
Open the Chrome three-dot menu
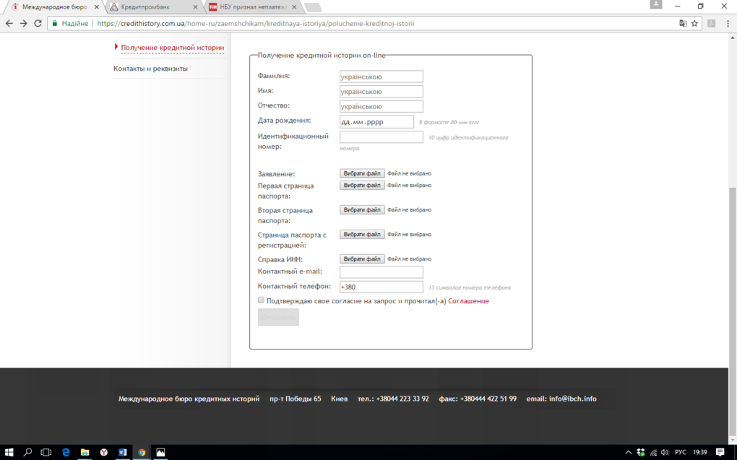pyautogui.click(x=728, y=23)
